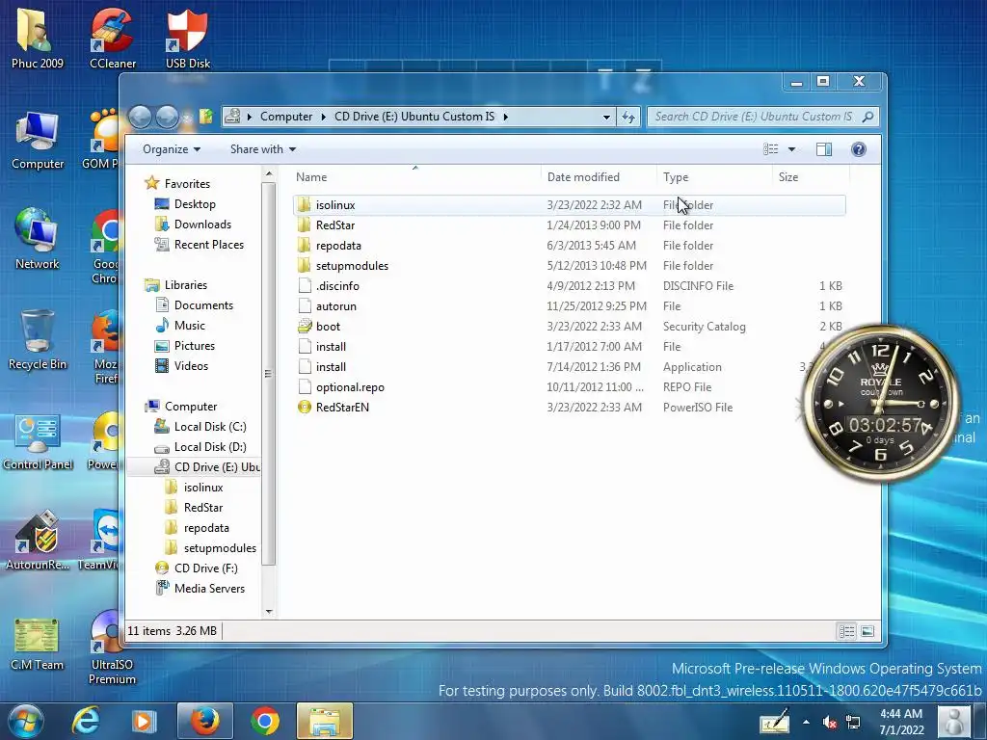Launch Internet Explorer from taskbar
The width and height of the screenshot is (987, 740).
coord(86,721)
